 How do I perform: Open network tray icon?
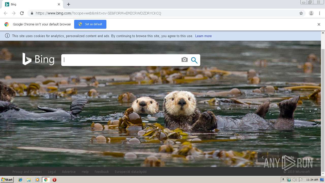pyautogui.click(x=289, y=180)
